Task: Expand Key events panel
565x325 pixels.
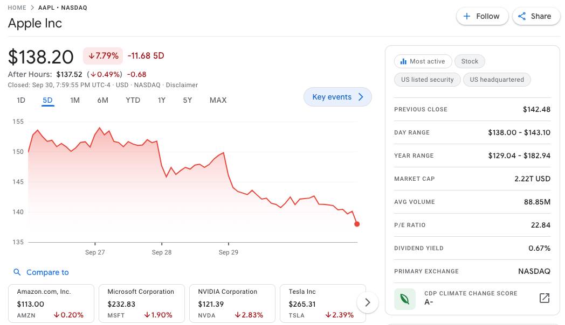Action: coord(337,97)
